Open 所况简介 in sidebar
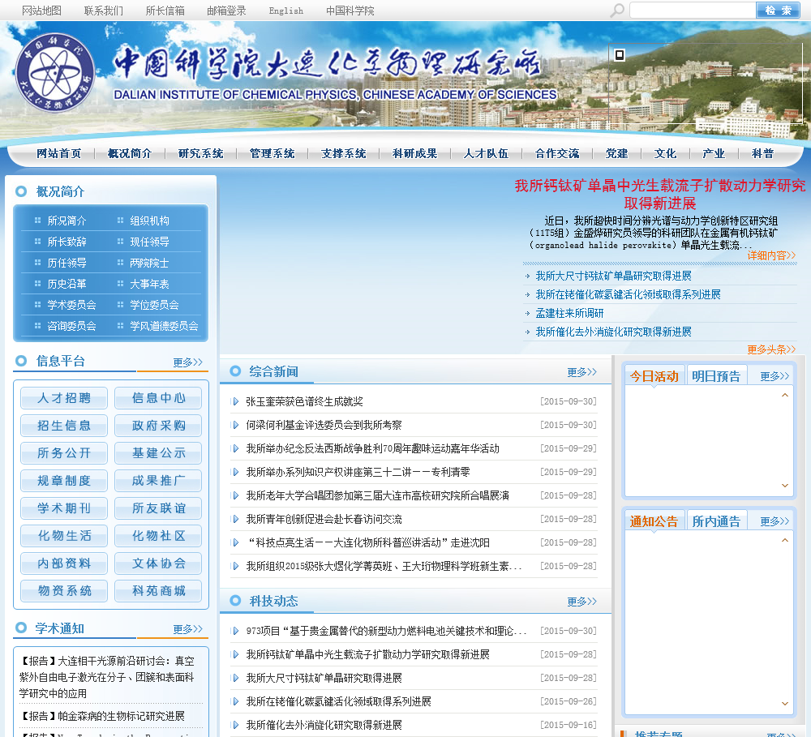Image resolution: width=811 pixels, height=737 pixels. point(67,221)
